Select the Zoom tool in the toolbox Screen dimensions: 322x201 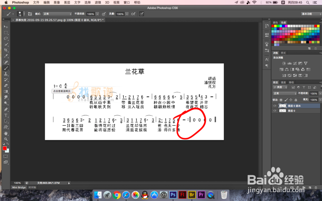tap(6, 139)
